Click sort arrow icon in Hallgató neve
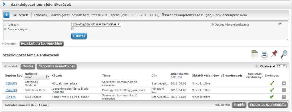292x112 pixels. pyautogui.click(x=48, y=77)
